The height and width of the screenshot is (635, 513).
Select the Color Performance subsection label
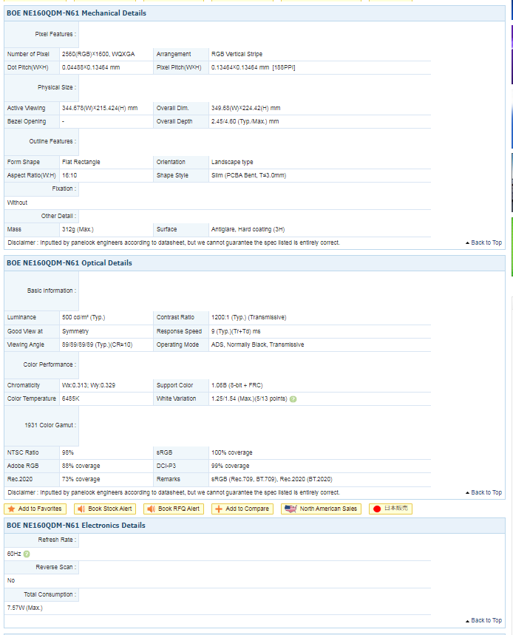tap(50, 365)
